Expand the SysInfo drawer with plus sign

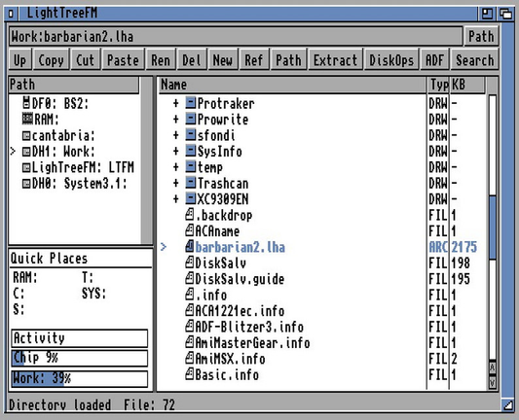coord(175,152)
